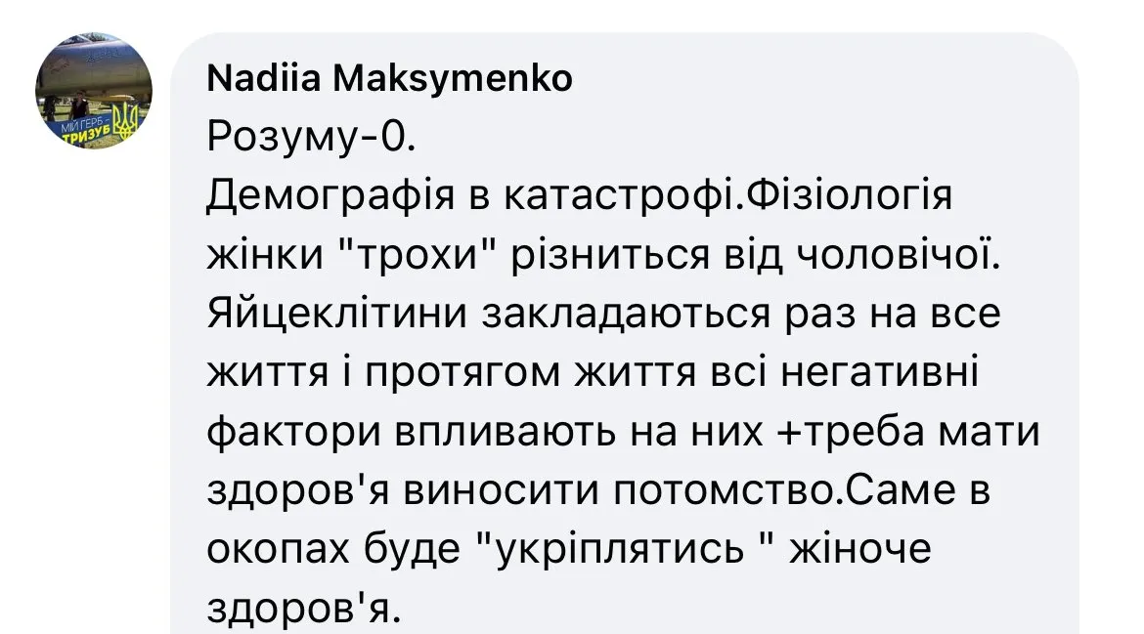Click the word 'катастрофі.Фізіологія'
Screen dimensions: 1144x634
[x=727, y=196]
